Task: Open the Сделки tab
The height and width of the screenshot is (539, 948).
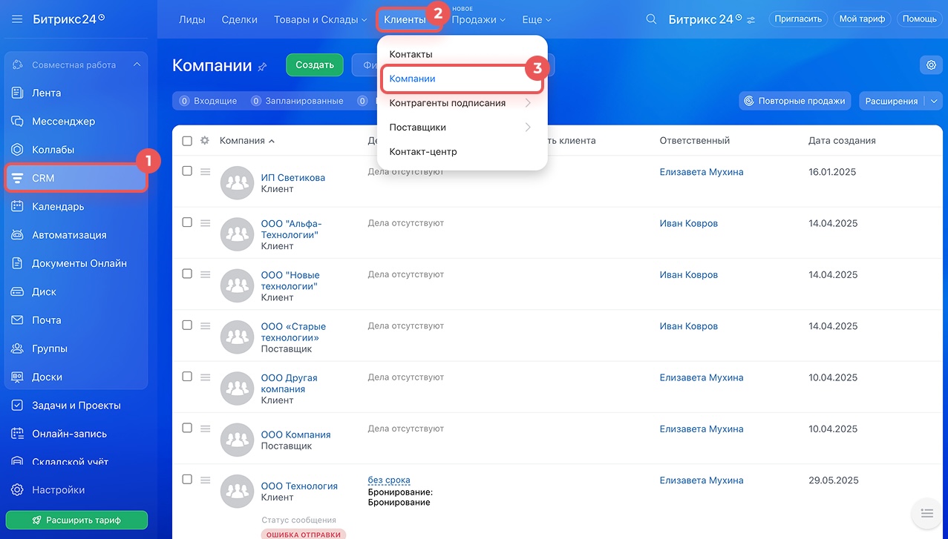Action: pyautogui.click(x=240, y=19)
